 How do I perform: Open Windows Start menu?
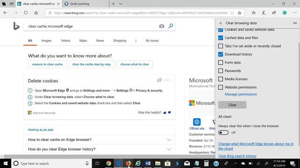coord(6,163)
